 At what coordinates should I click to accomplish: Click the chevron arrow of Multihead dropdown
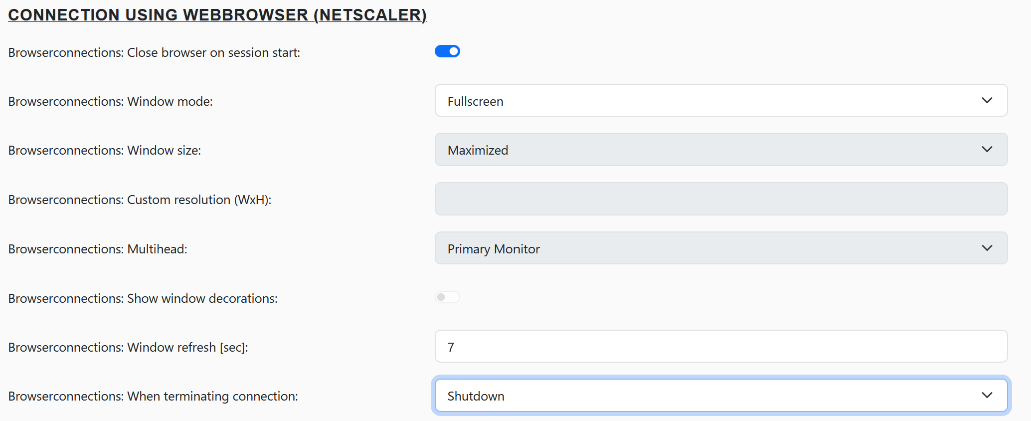[987, 248]
